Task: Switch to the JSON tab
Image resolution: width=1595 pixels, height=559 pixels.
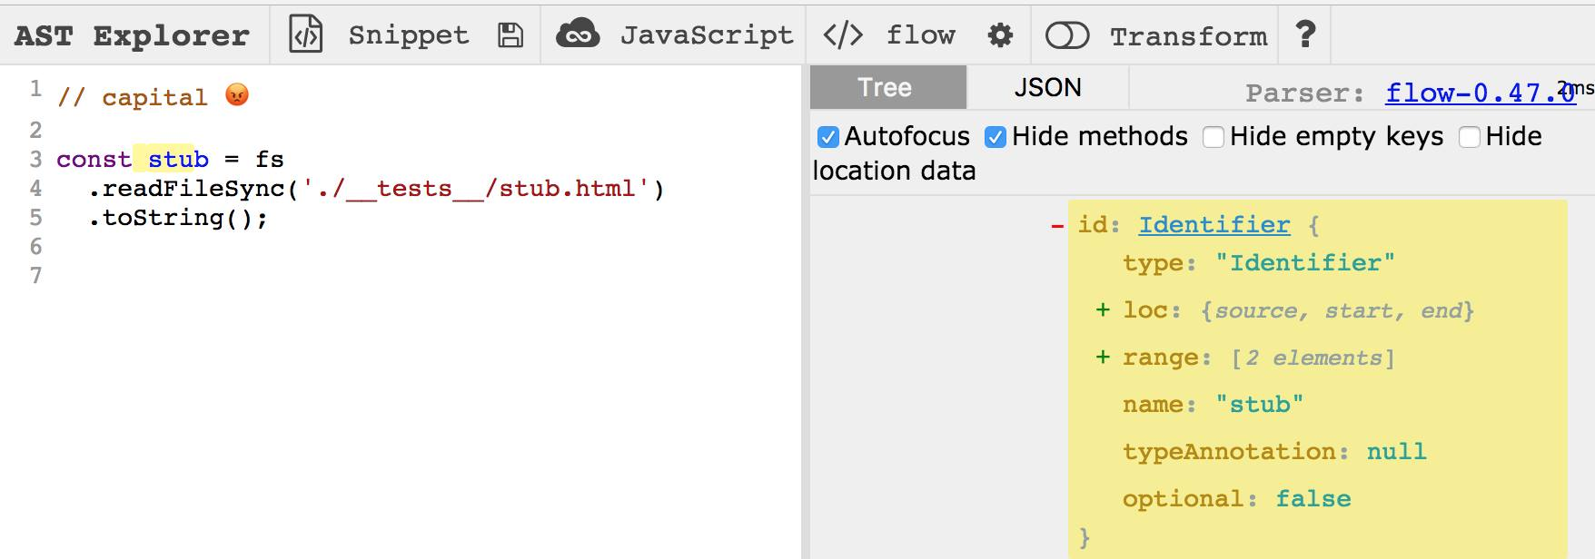Action: [x=1047, y=87]
